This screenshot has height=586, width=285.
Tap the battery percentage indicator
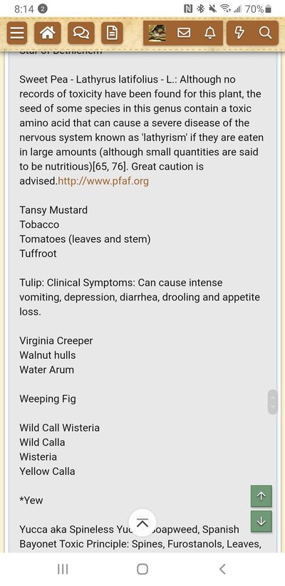coord(254,9)
